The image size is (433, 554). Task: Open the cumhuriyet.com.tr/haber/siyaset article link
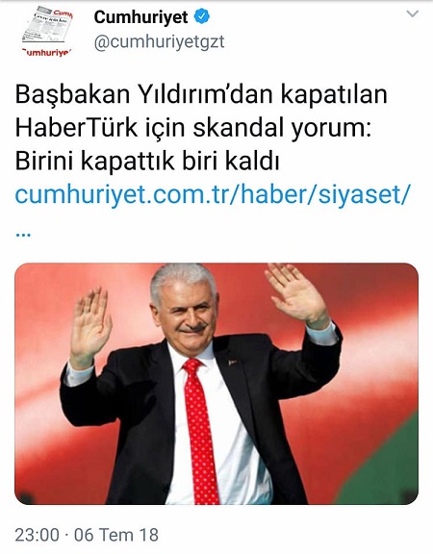(213, 194)
